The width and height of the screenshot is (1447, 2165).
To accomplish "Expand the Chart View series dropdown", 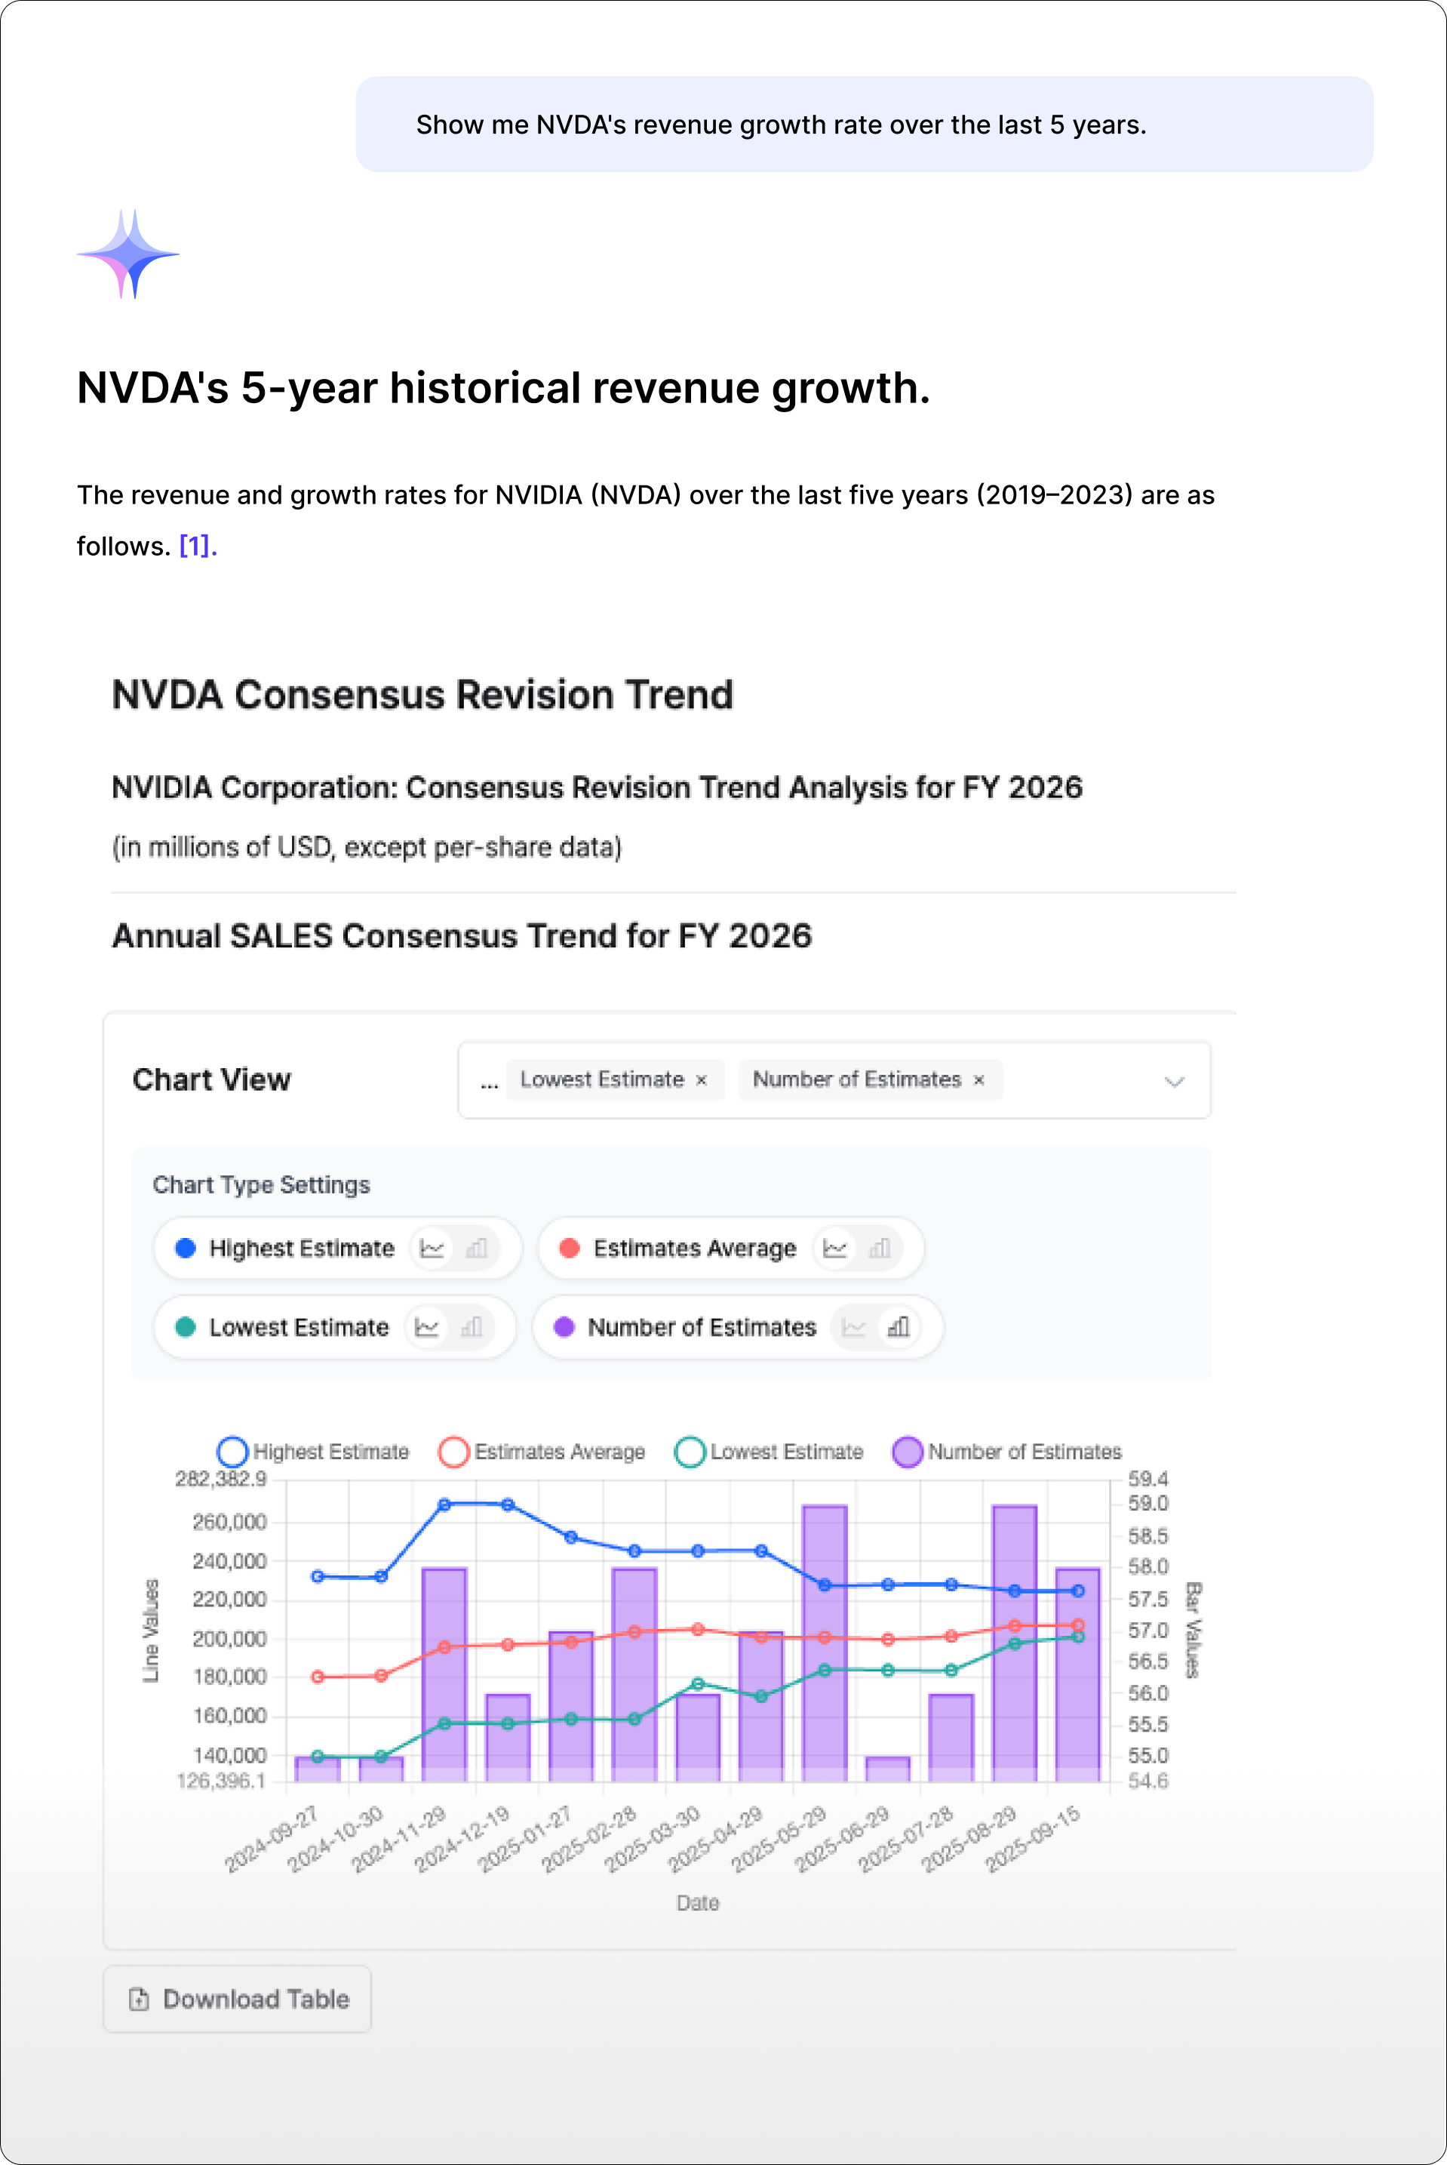I will 1174,1081.
